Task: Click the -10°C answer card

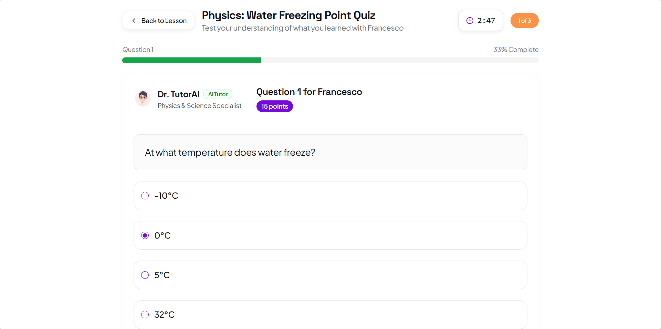Action: (x=330, y=196)
